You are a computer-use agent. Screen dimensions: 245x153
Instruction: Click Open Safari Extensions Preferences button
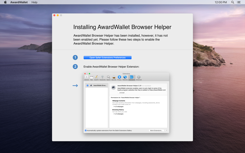pyautogui.click(x=107, y=58)
